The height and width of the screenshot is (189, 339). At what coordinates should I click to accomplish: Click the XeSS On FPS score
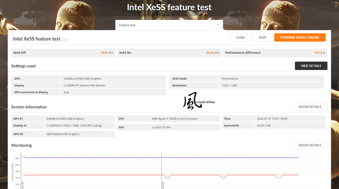tap(213, 53)
